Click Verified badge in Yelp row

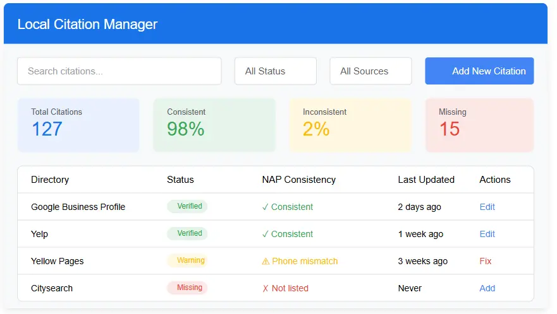[x=187, y=233]
